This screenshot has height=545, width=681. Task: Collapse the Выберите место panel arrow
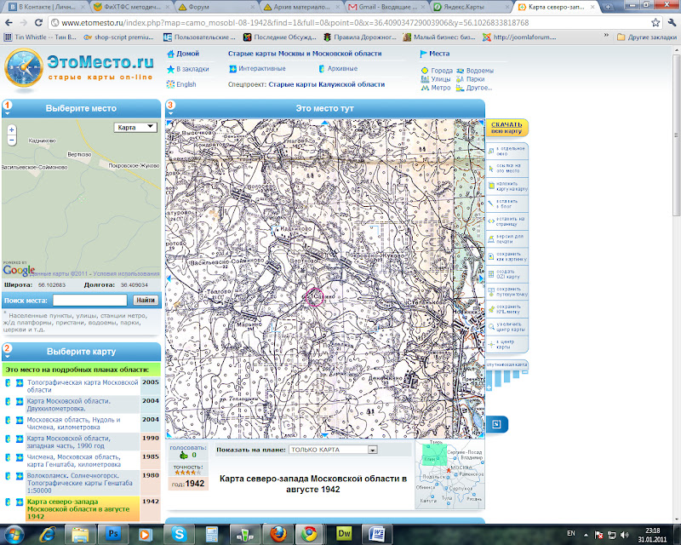point(8,114)
